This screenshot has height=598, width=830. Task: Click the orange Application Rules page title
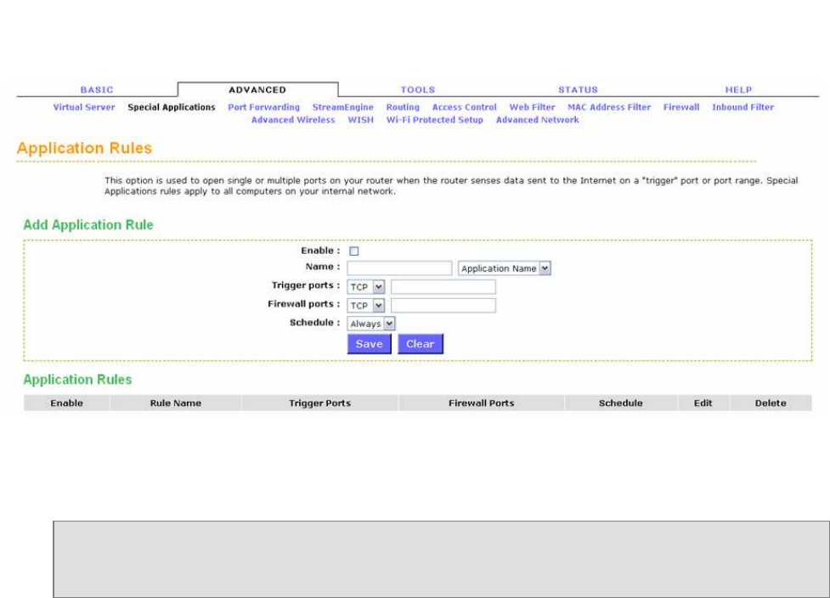point(85,148)
